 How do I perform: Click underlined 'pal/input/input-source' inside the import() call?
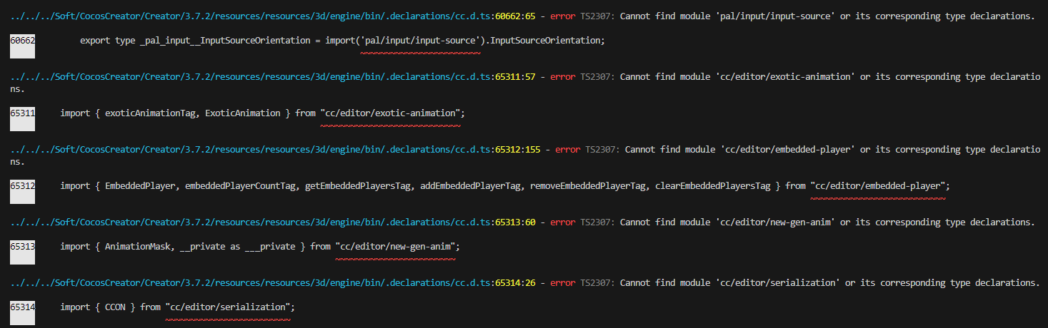(420, 41)
